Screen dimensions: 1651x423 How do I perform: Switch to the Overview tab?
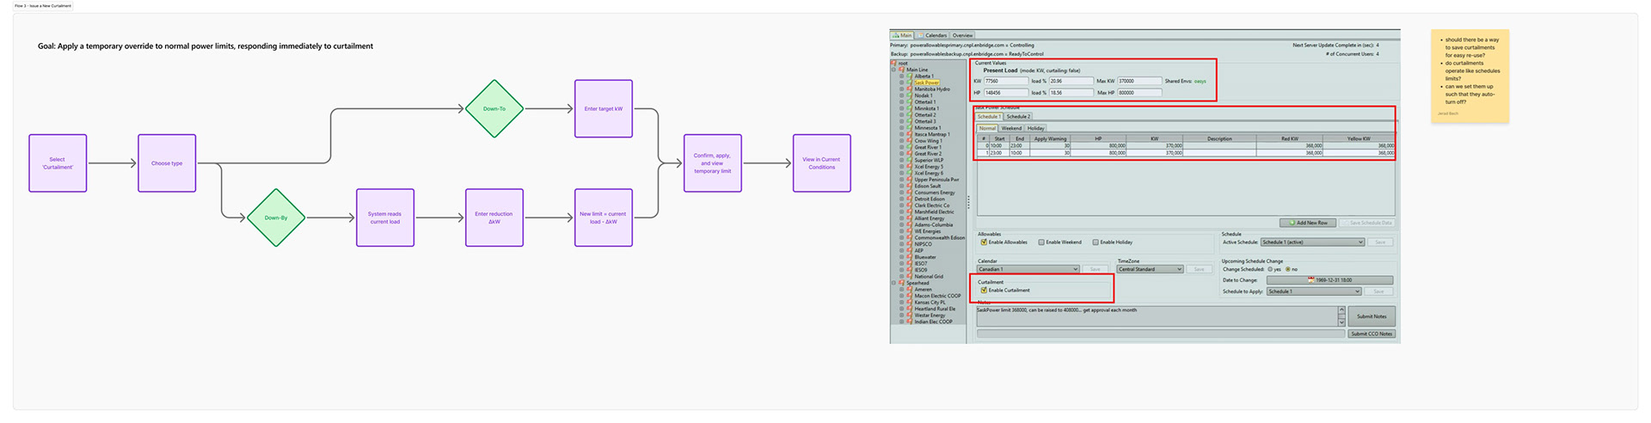pos(962,35)
